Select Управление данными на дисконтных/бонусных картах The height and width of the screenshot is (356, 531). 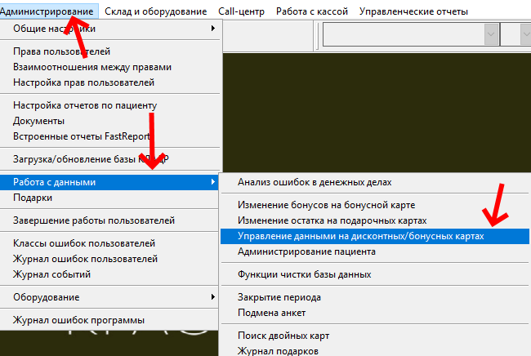pyautogui.click(x=360, y=236)
